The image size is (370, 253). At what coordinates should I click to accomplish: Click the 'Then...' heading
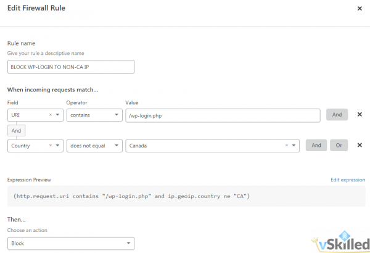point(16,220)
